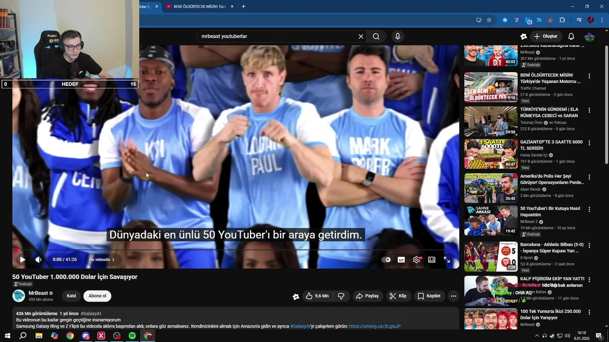Viewport: 609px width, 342px height.
Task: Open Windows taskbar search
Action: [23, 336]
